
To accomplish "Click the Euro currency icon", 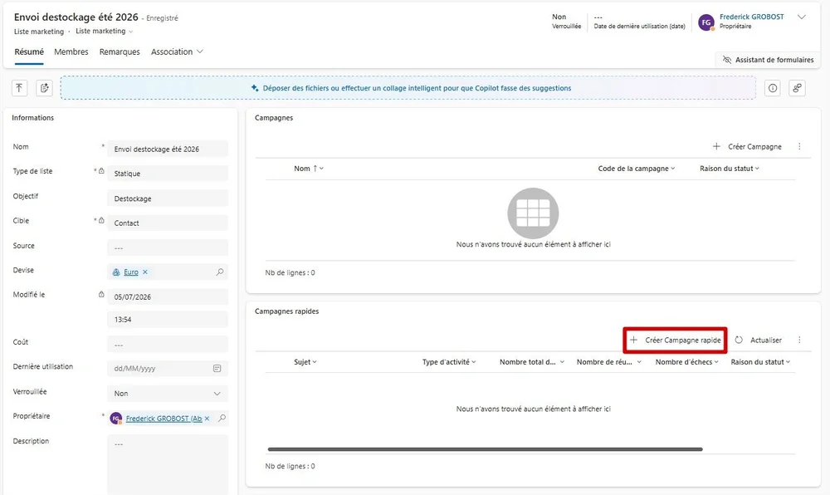I will [116, 272].
